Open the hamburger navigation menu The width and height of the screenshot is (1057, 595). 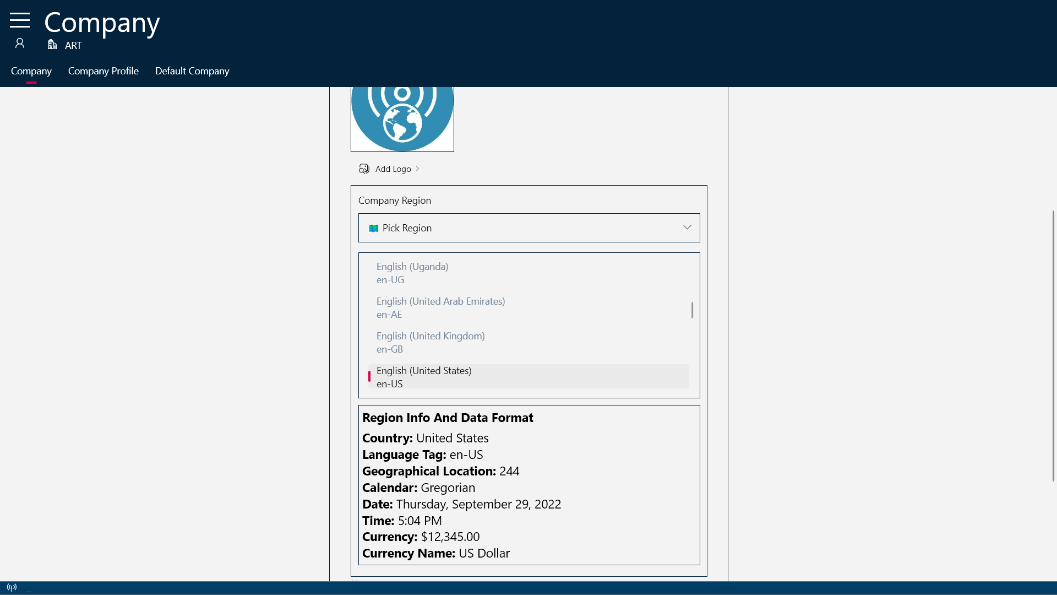click(x=20, y=20)
